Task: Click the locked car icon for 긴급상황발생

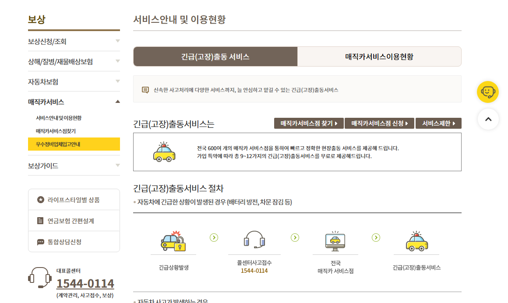Action: coord(173,241)
